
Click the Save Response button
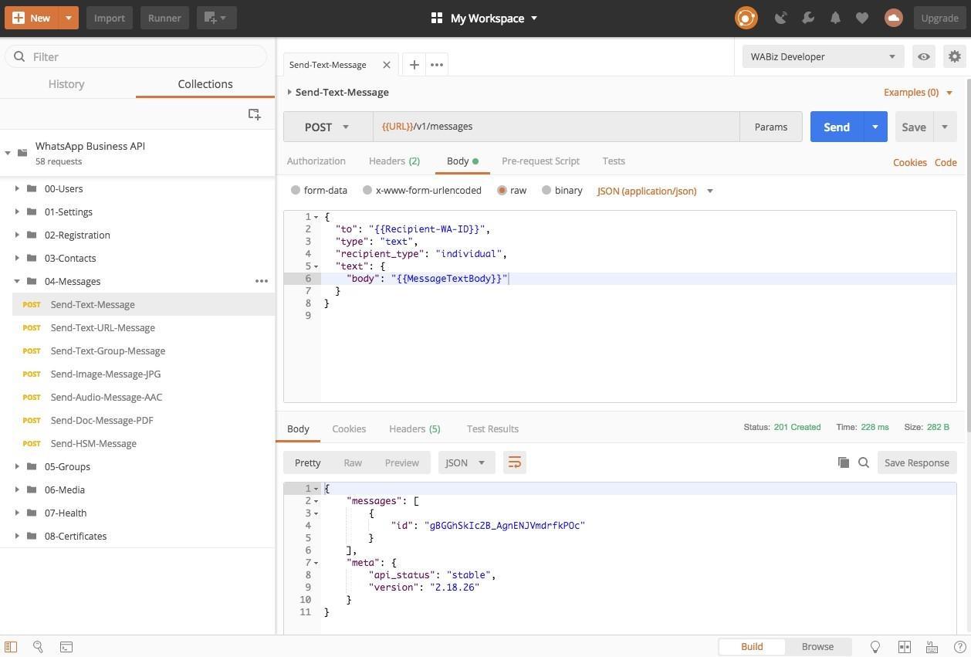pos(916,462)
